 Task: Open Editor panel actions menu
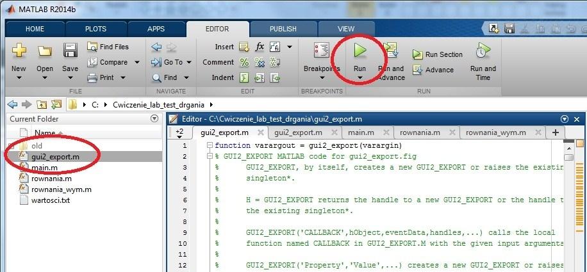(x=565, y=119)
